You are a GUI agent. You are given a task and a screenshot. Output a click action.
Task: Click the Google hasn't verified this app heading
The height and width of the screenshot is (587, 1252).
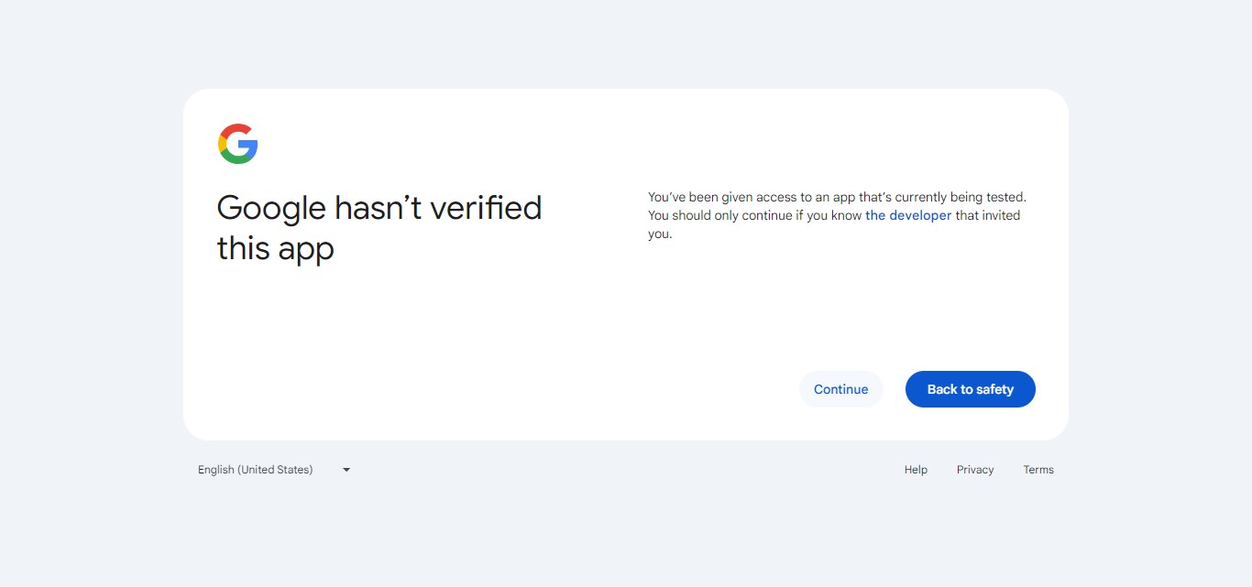[x=379, y=227]
